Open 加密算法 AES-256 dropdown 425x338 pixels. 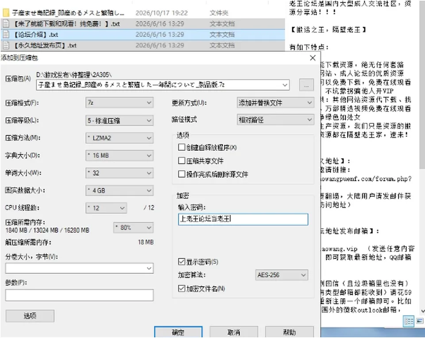click(x=282, y=275)
